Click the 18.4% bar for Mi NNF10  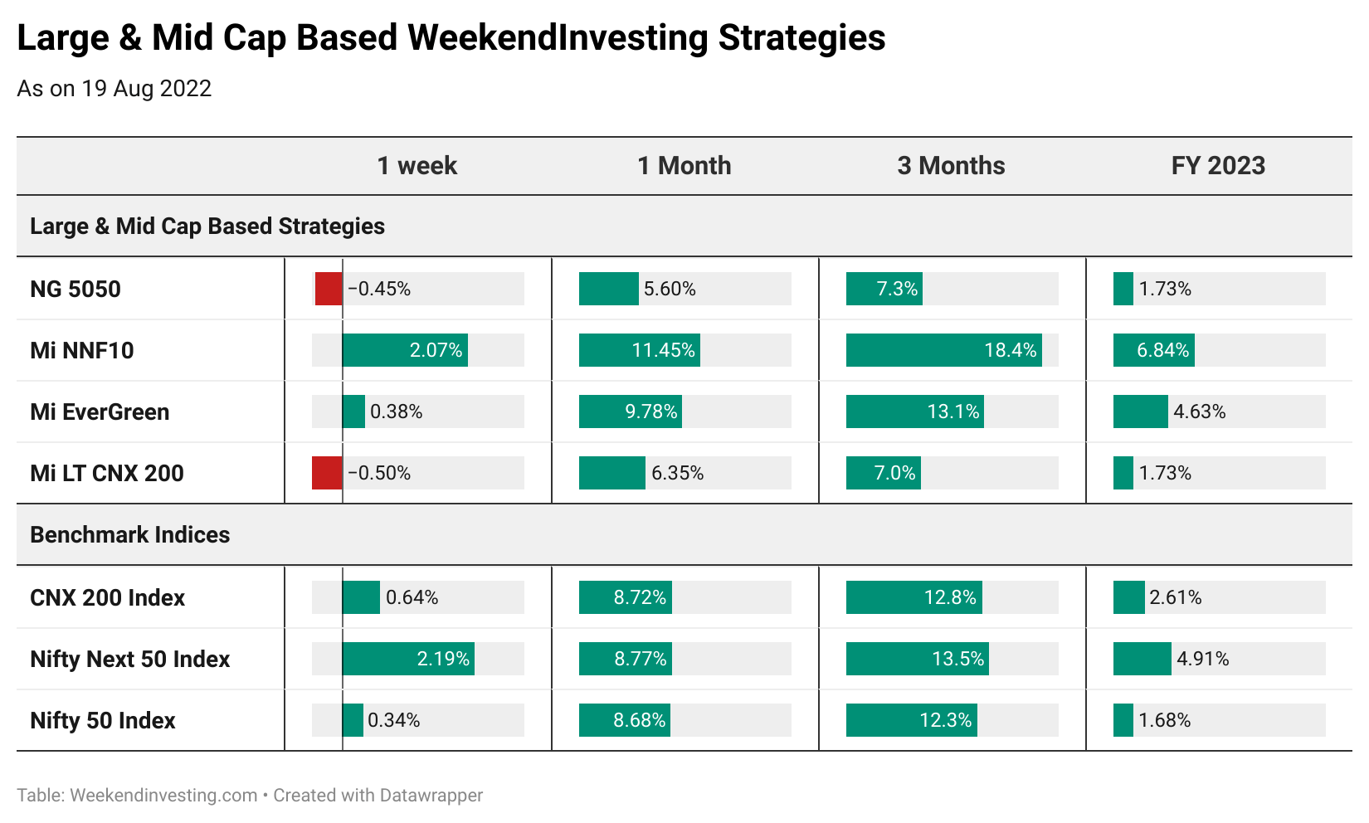[x=944, y=350]
